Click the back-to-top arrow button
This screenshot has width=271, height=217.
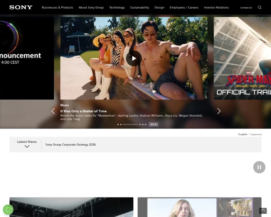click(x=263, y=211)
